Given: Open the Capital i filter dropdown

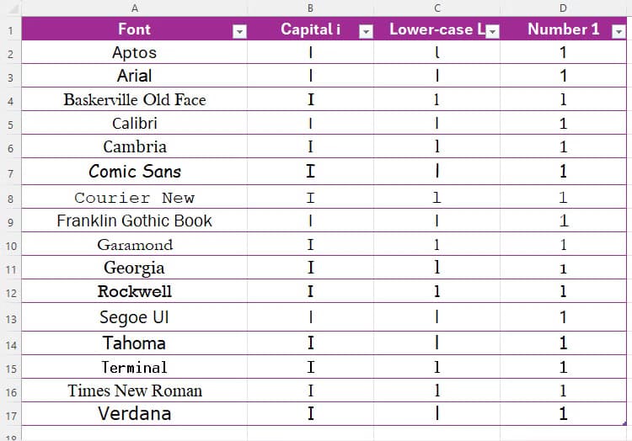Looking at the screenshot, I should [366, 31].
